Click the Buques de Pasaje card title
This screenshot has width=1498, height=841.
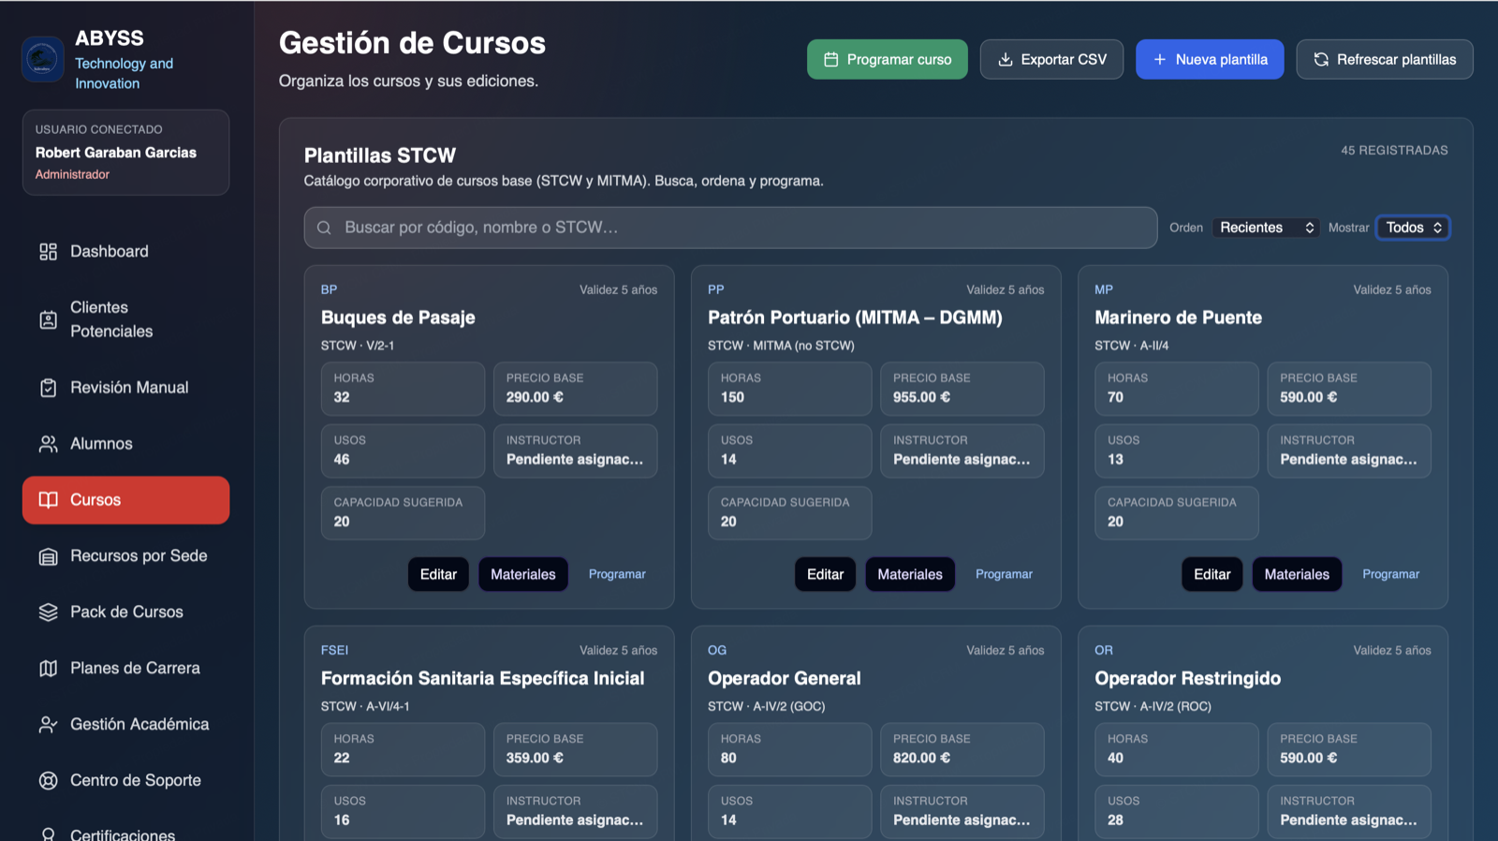pos(398,317)
